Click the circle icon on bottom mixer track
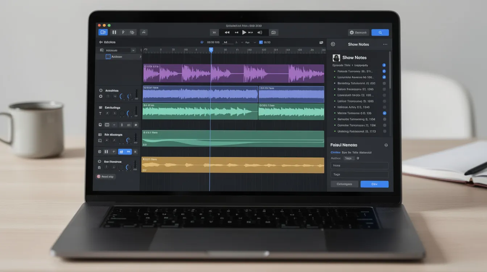The height and width of the screenshot is (272, 487). pos(100,161)
